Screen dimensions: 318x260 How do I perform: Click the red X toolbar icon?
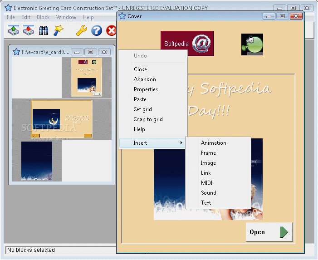click(x=111, y=30)
